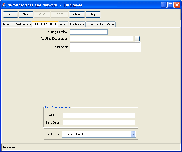The width and height of the screenshot is (182, 152).
Task: Click the Find button
Action: coord(10,14)
